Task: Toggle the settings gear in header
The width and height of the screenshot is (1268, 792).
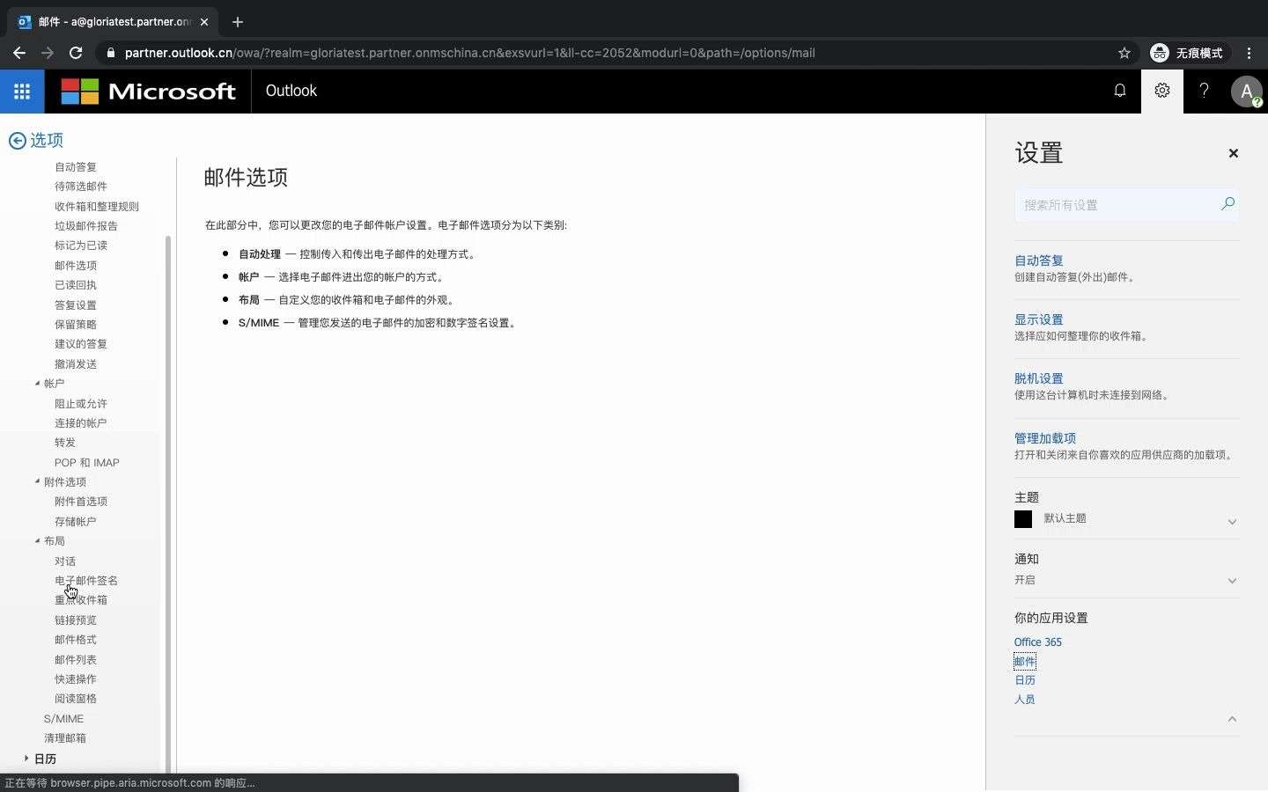Action: (1162, 91)
